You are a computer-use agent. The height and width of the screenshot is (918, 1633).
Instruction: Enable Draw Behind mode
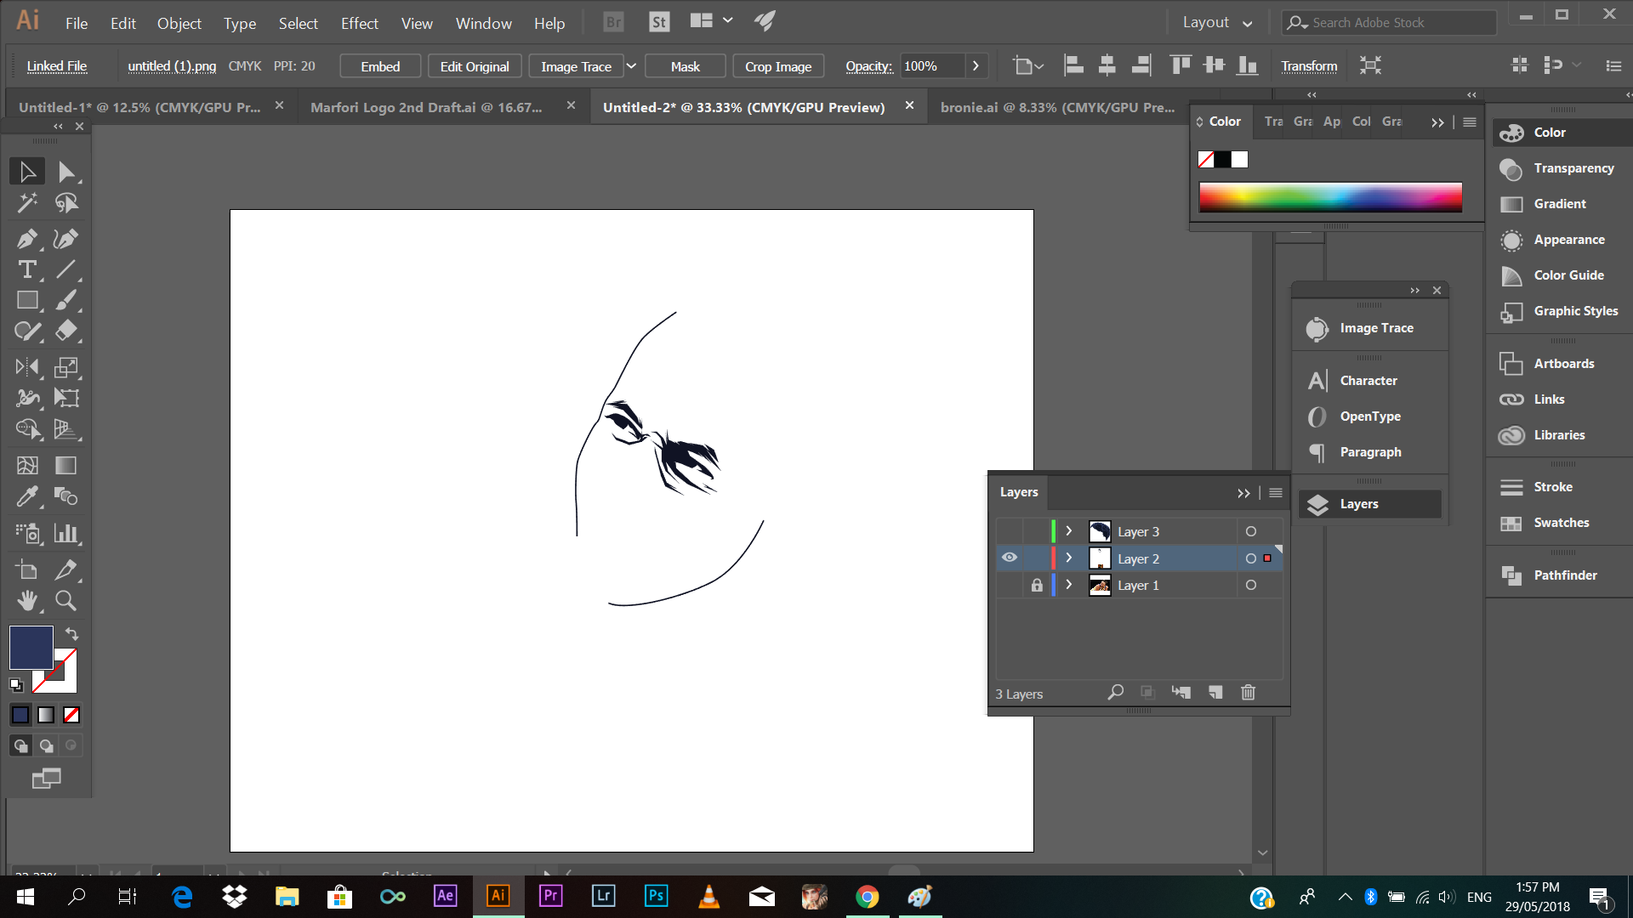click(x=46, y=745)
